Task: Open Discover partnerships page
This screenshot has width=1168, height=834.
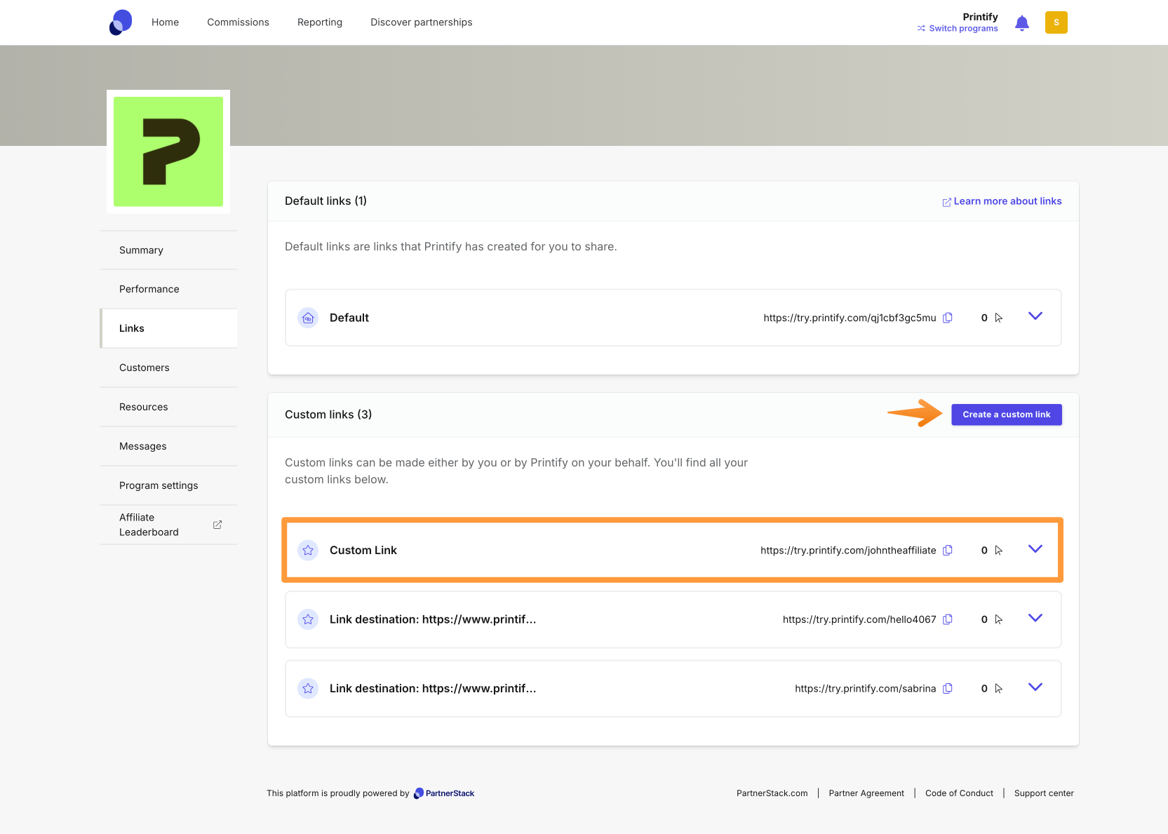Action: tap(422, 22)
